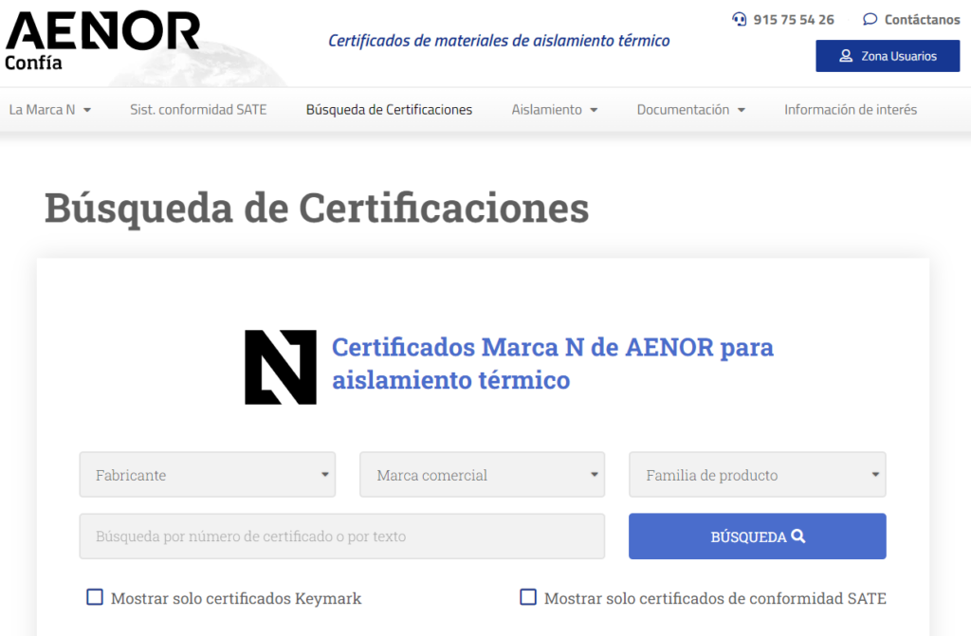Open Zona Usuarios login
The height and width of the screenshot is (636, 971).
(x=888, y=56)
